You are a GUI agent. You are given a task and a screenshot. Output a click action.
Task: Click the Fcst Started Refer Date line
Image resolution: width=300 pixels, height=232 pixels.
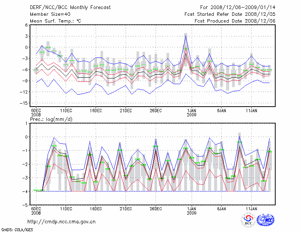click(230, 14)
